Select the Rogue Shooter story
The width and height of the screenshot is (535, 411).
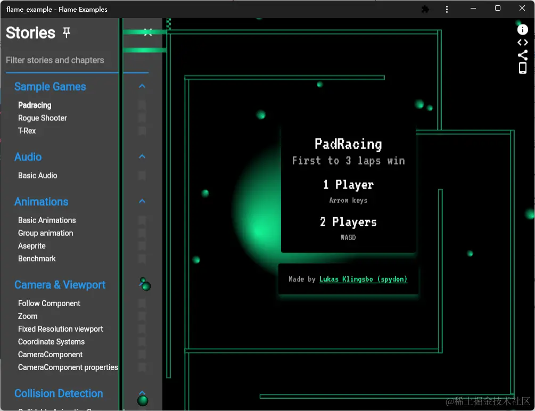point(42,118)
